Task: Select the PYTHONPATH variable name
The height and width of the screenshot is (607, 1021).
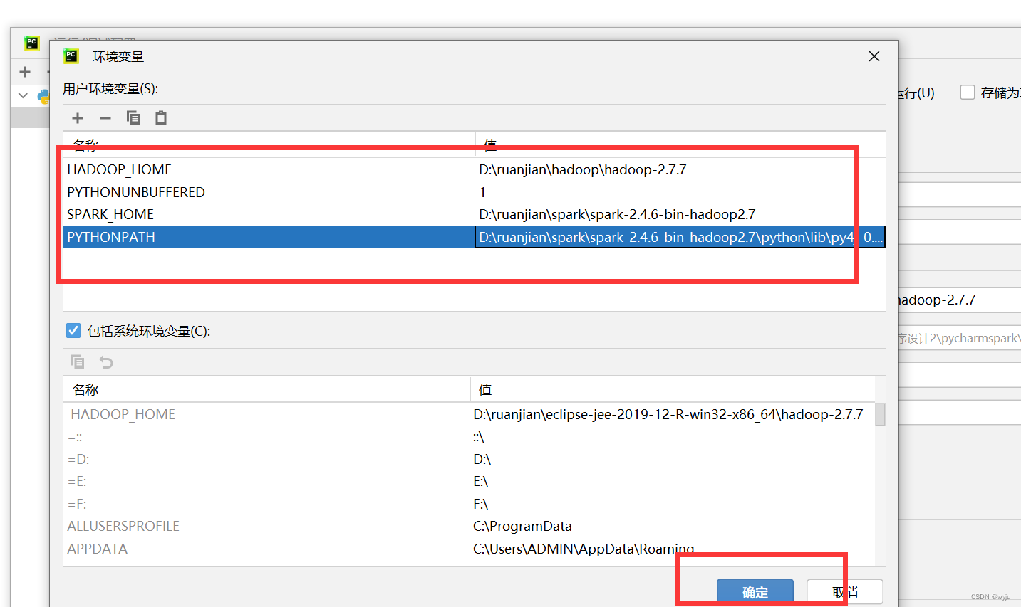Action: click(111, 237)
